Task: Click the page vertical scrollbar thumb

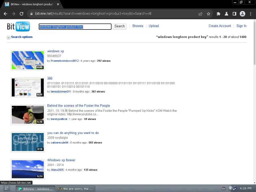Action: (x=254, y=43)
